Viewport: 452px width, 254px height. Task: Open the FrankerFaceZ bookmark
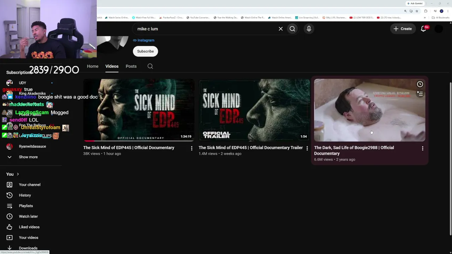171,18
